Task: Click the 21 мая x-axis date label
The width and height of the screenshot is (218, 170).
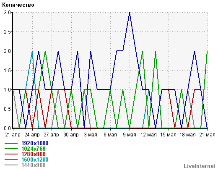Action: (x=207, y=135)
